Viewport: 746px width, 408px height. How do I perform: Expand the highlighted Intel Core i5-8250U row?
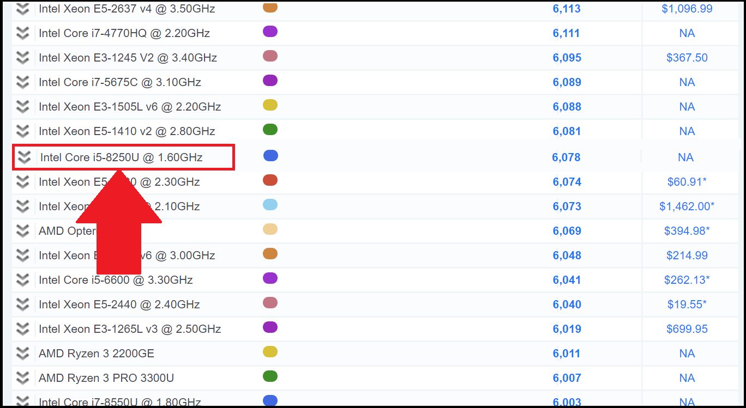pos(22,157)
